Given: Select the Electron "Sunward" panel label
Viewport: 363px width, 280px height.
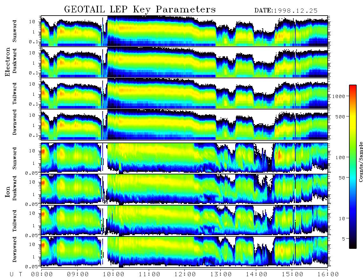Looking at the screenshot, I should point(15,31).
